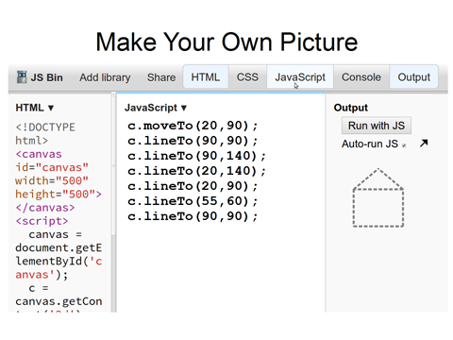Click the splitter handle between HTML and JavaScript

113,165
